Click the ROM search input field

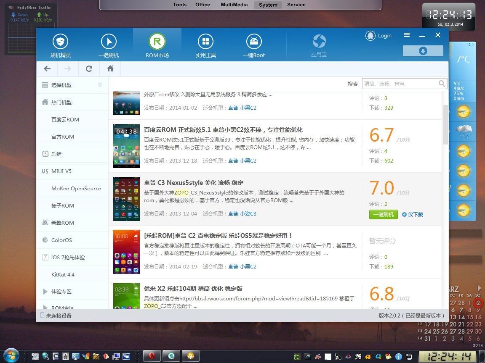click(400, 84)
